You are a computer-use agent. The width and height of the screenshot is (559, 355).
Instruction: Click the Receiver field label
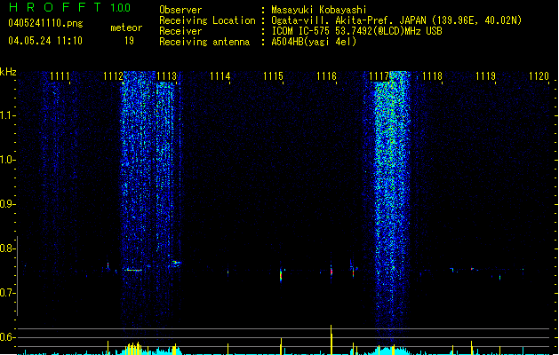[180, 31]
